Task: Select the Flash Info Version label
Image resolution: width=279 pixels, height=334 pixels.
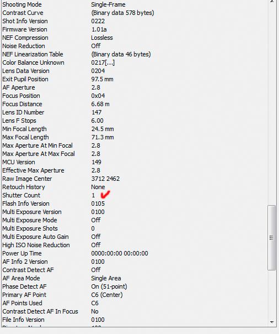Action: [x=26, y=204]
